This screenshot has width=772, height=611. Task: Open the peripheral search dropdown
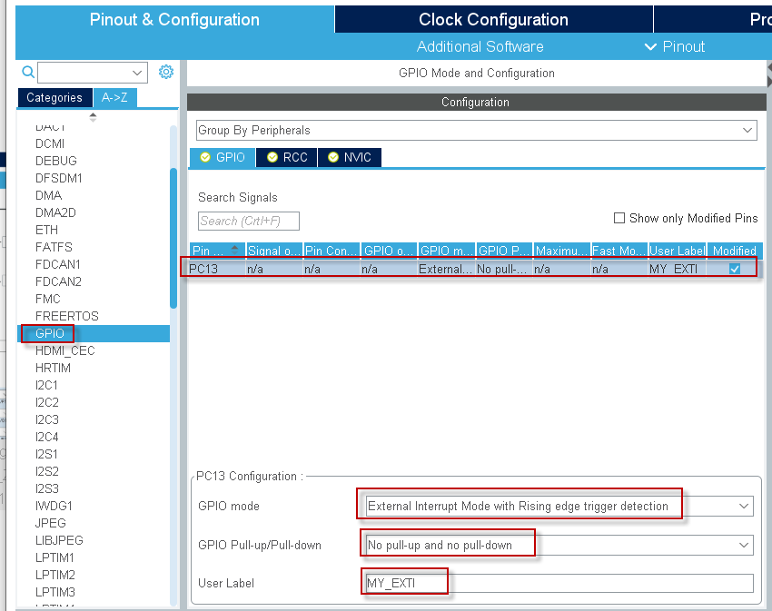coord(137,73)
